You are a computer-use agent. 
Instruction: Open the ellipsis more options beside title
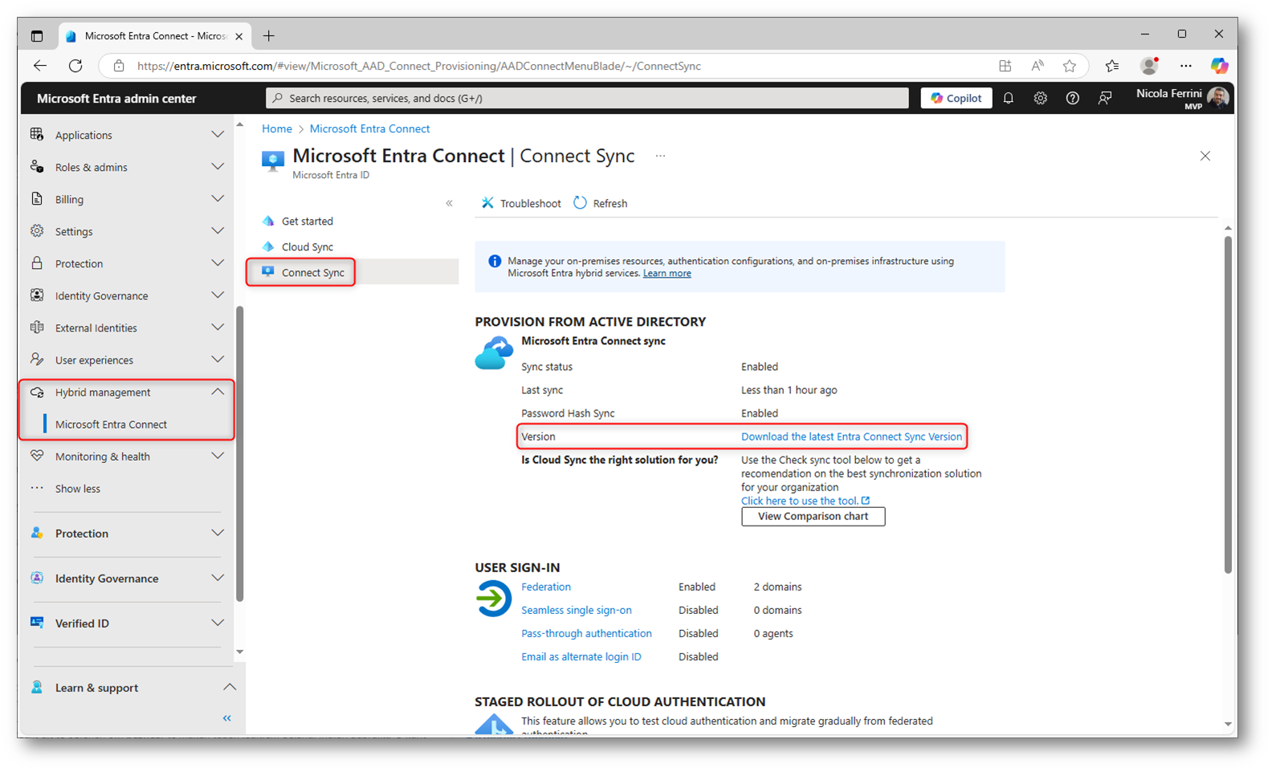[660, 156]
